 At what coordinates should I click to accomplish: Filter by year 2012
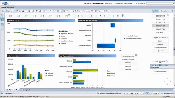(34, 16)
